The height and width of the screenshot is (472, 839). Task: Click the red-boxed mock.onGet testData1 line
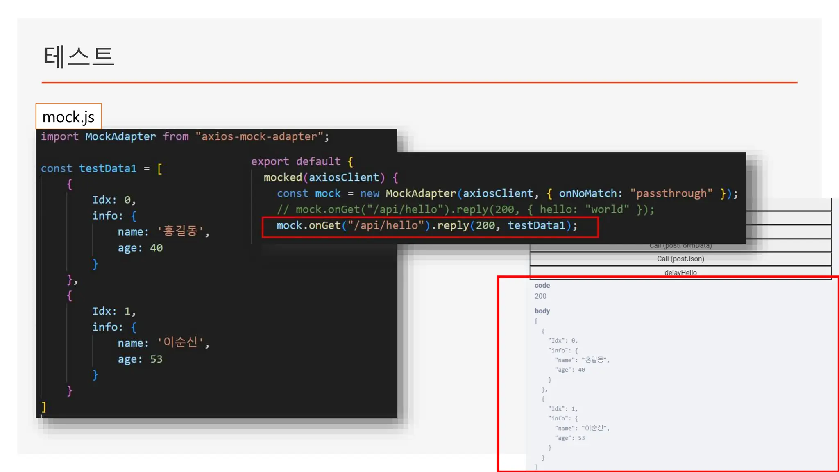click(x=426, y=226)
